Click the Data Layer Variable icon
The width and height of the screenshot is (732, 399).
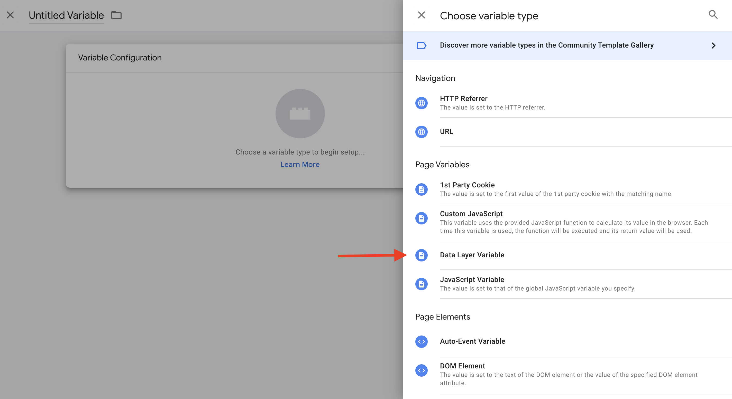tap(421, 255)
